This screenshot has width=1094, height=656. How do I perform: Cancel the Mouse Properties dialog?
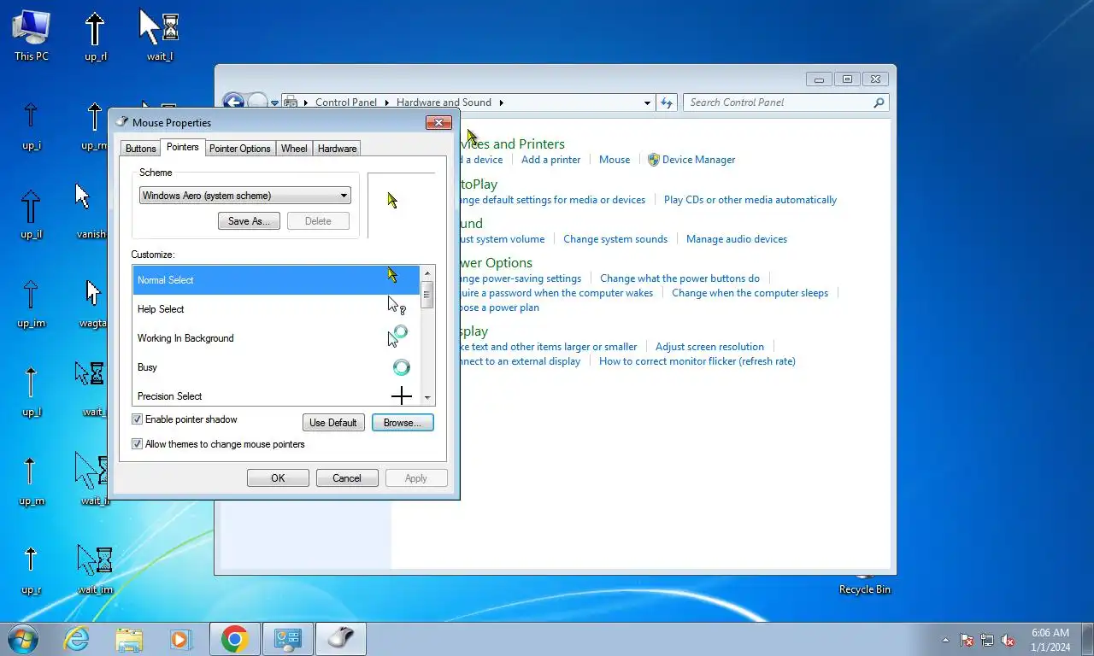347,478
